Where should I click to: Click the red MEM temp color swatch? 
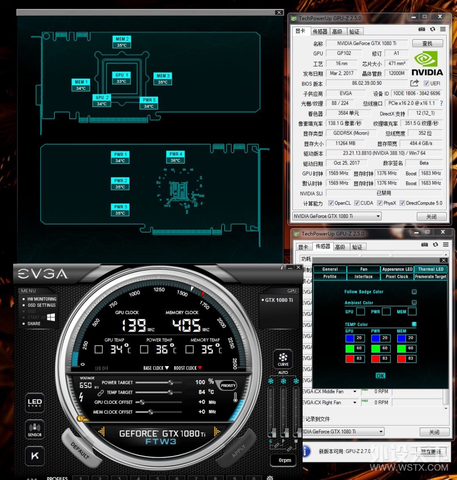(x=401, y=359)
